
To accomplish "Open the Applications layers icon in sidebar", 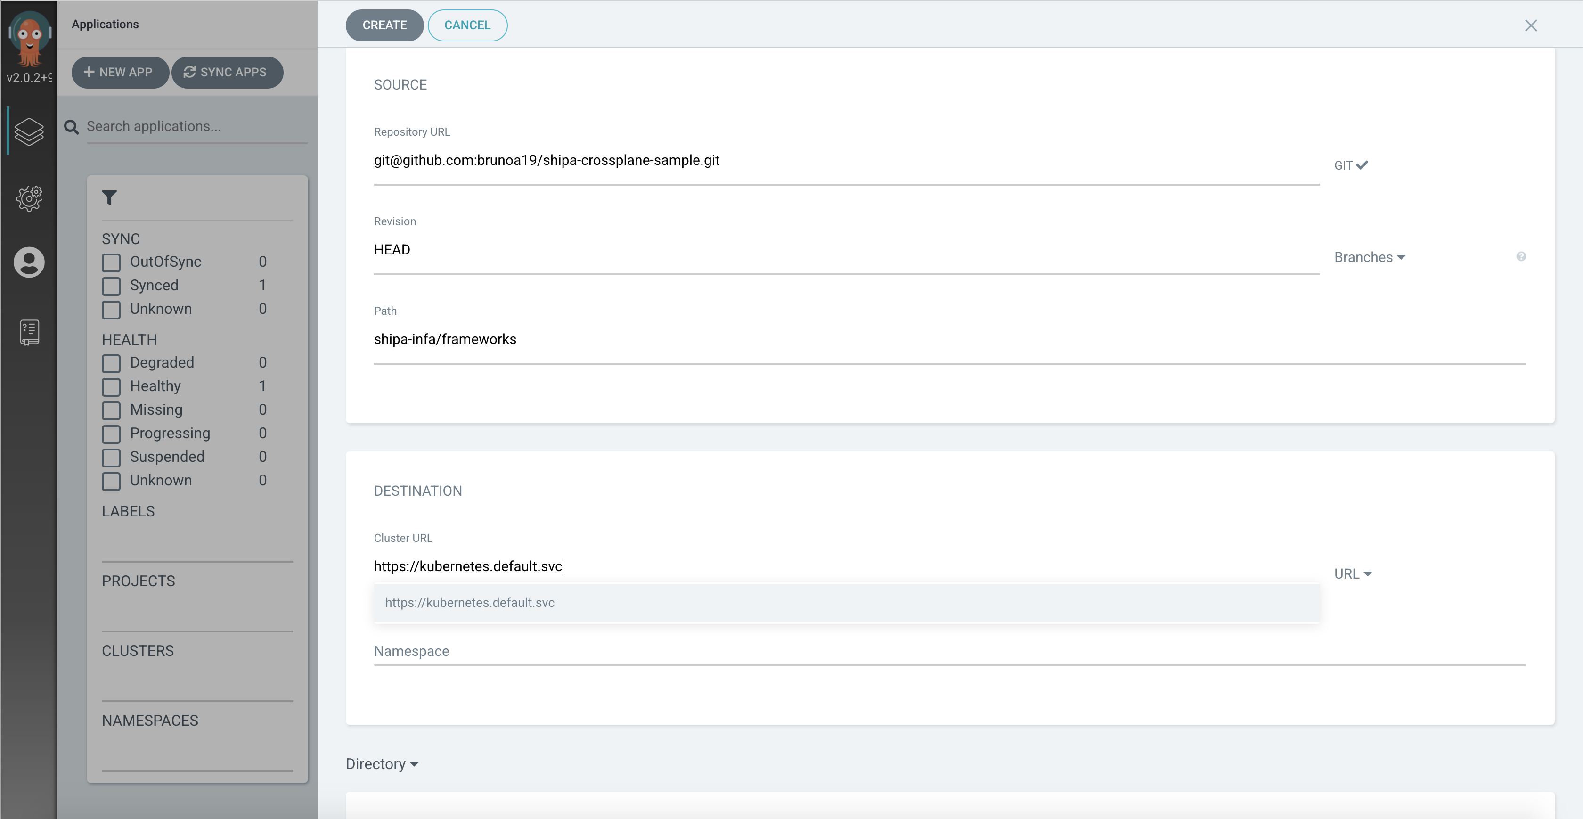I will tap(29, 131).
